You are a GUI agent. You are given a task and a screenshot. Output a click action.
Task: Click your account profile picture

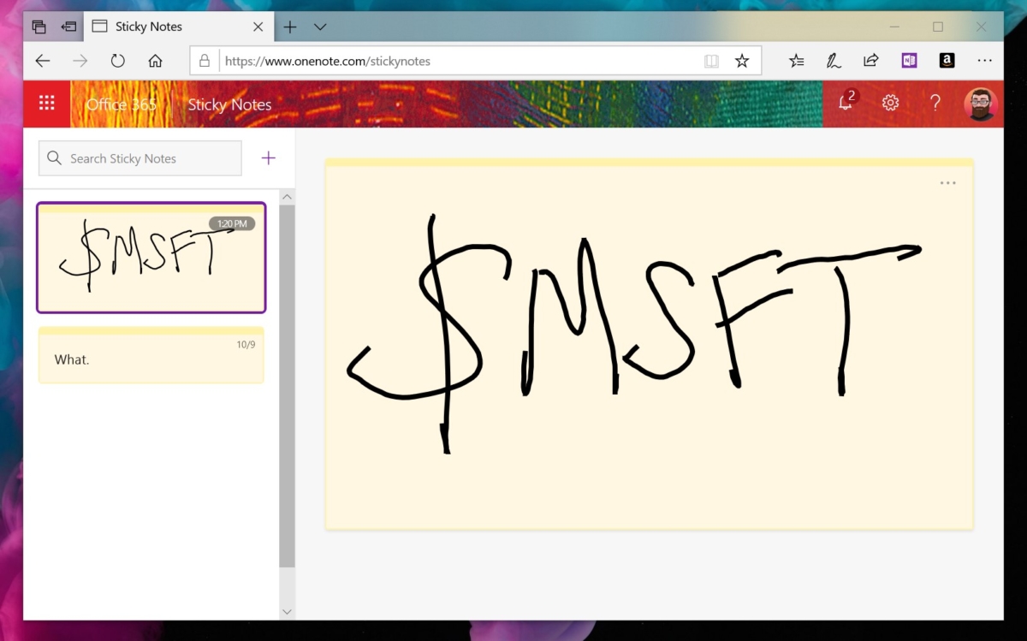(x=981, y=103)
